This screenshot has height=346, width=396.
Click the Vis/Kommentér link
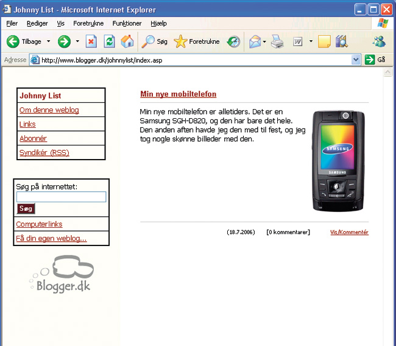coord(349,232)
